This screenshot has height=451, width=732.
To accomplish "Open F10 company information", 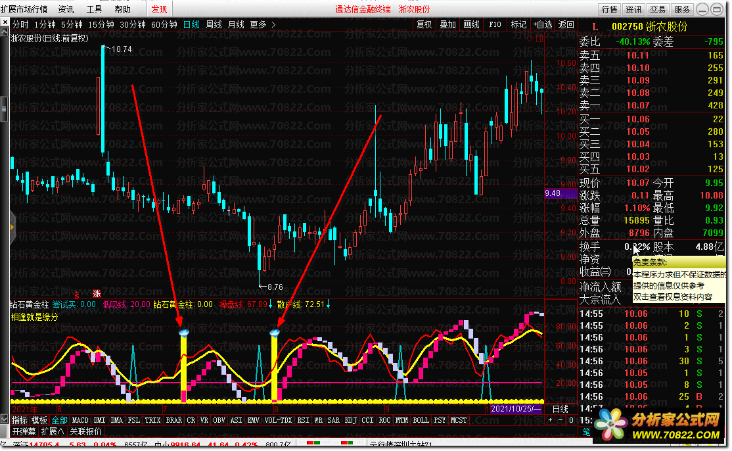I will point(495,25).
